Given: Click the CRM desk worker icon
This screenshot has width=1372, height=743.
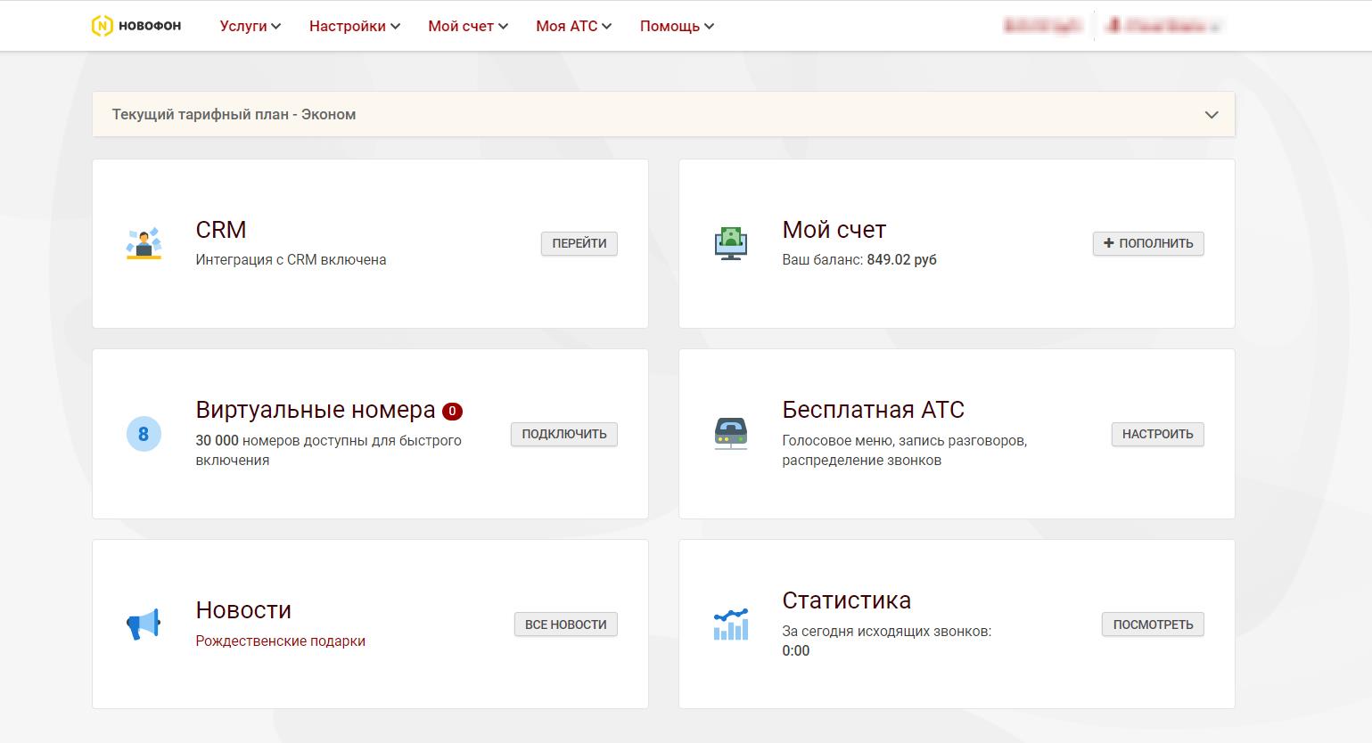Looking at the screenshot, I should (144, 243).
